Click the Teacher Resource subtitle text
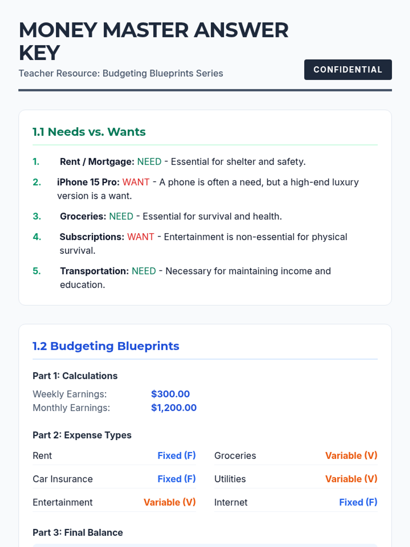Screen dimensions: 410x547 point(121,74)
